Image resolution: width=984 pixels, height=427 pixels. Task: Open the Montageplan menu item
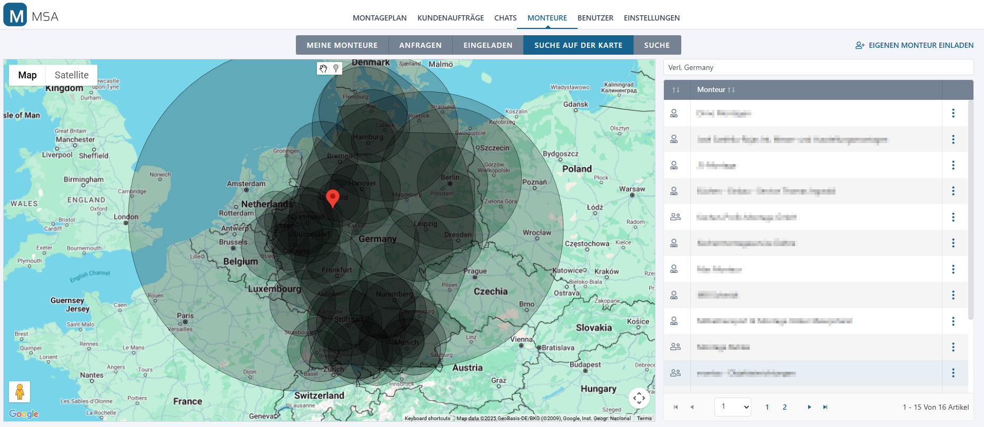pyautogui.click(x=379, y=18)
